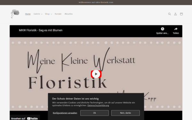Viewport: 192px width, 120px height.
Task: Decline cookies with Nein, danke
Action: point(125,113)
